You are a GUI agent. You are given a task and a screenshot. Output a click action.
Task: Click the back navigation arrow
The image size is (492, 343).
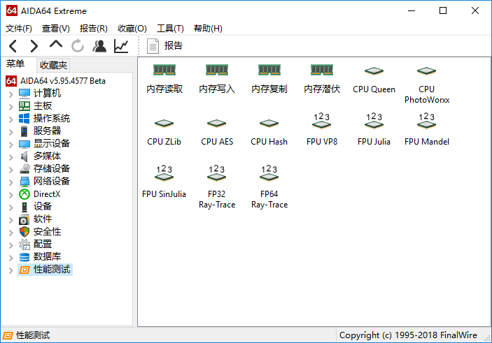pyautogui.click(x=13, y=46)
